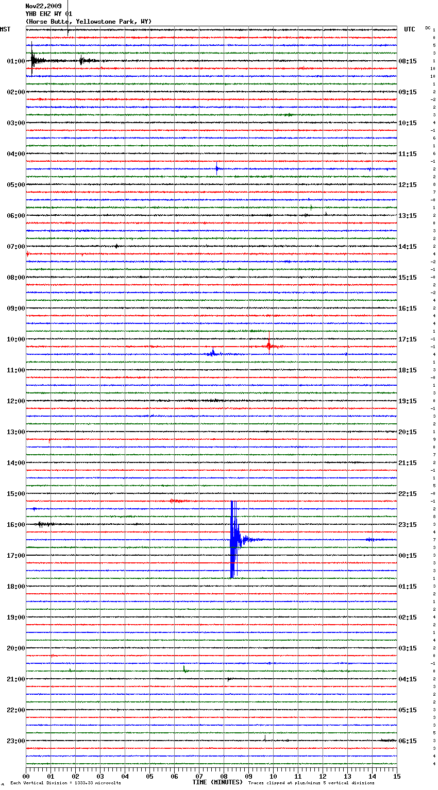Select the 20:00 MST hour label
The height and width of the screenshot is (790, 438).
[x=16, y=648]
